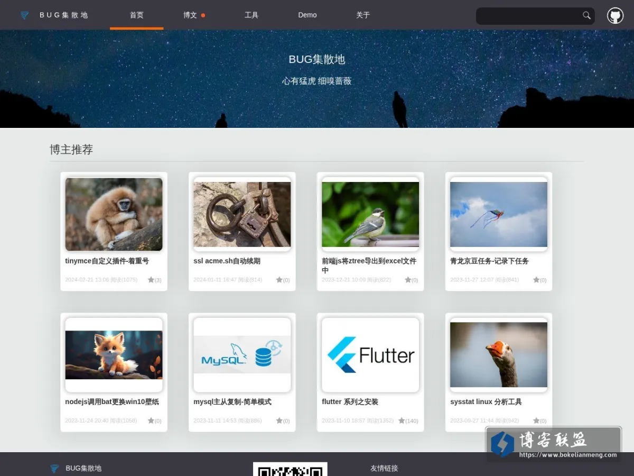Open the cartoon fox thumbnail

point(114,355)
